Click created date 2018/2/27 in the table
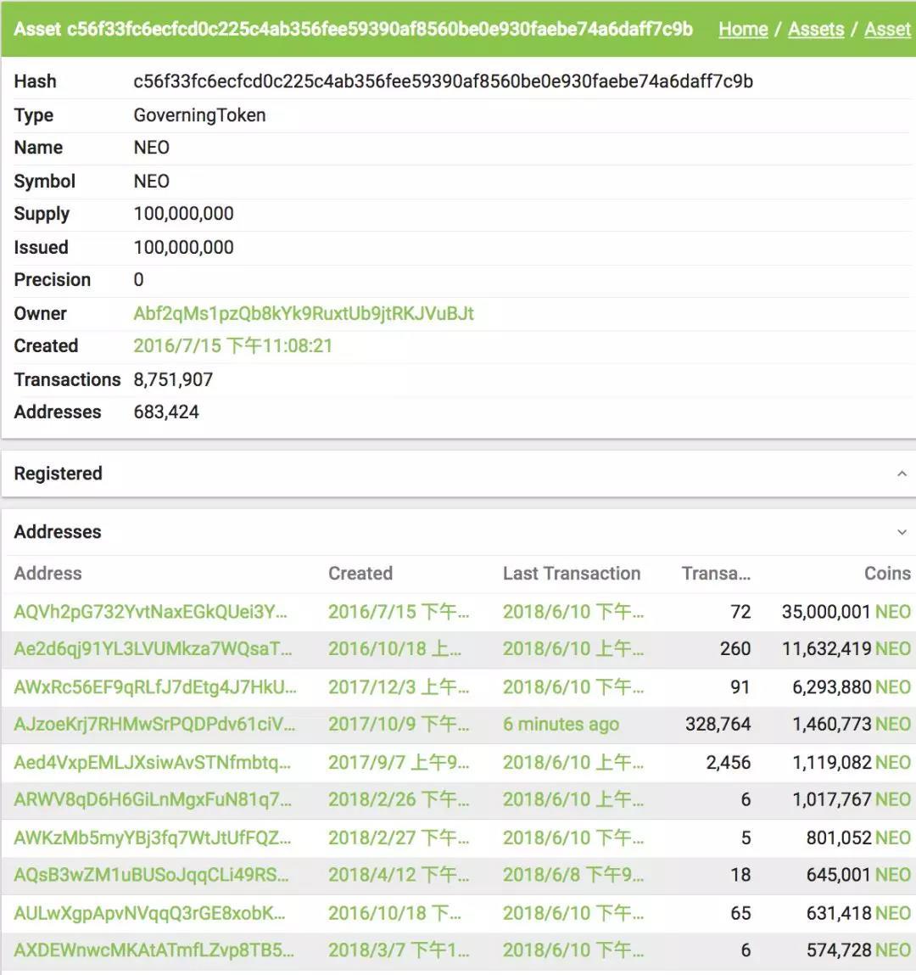Viewport: 916px width, 975px height. click(x=399, y=838)
